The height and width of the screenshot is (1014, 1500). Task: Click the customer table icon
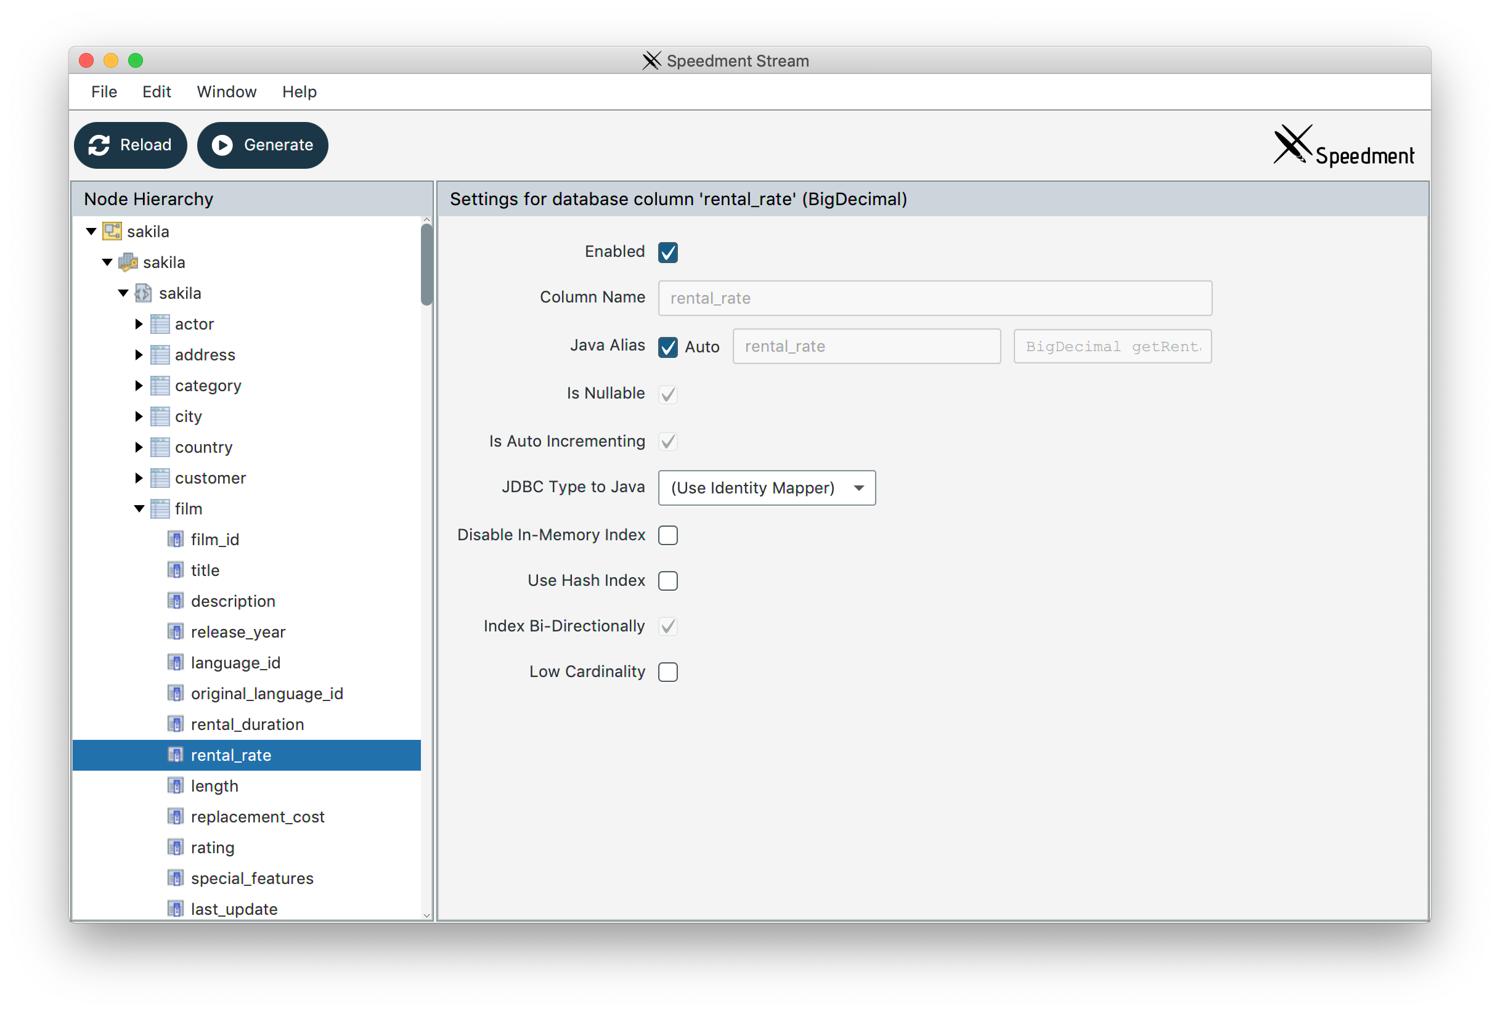tap(160, 478)
